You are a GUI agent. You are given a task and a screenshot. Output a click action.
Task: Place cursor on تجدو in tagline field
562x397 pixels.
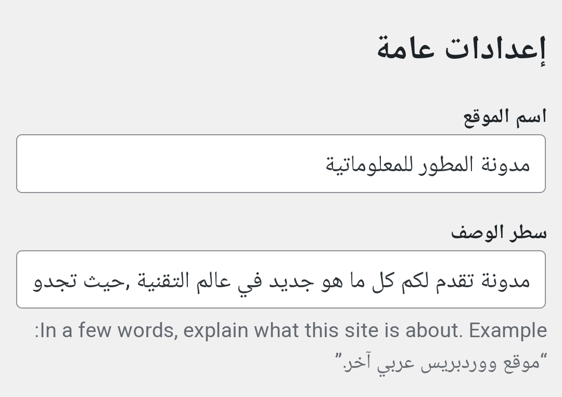click(55, 281)
